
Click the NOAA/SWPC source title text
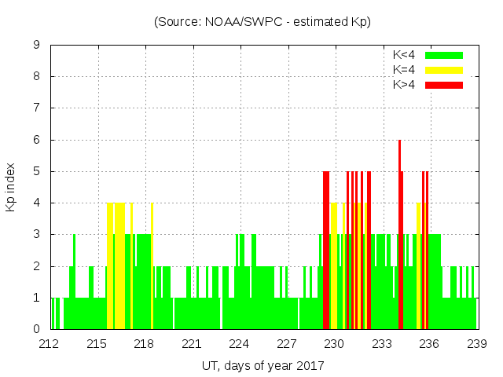tap(262, 22)
